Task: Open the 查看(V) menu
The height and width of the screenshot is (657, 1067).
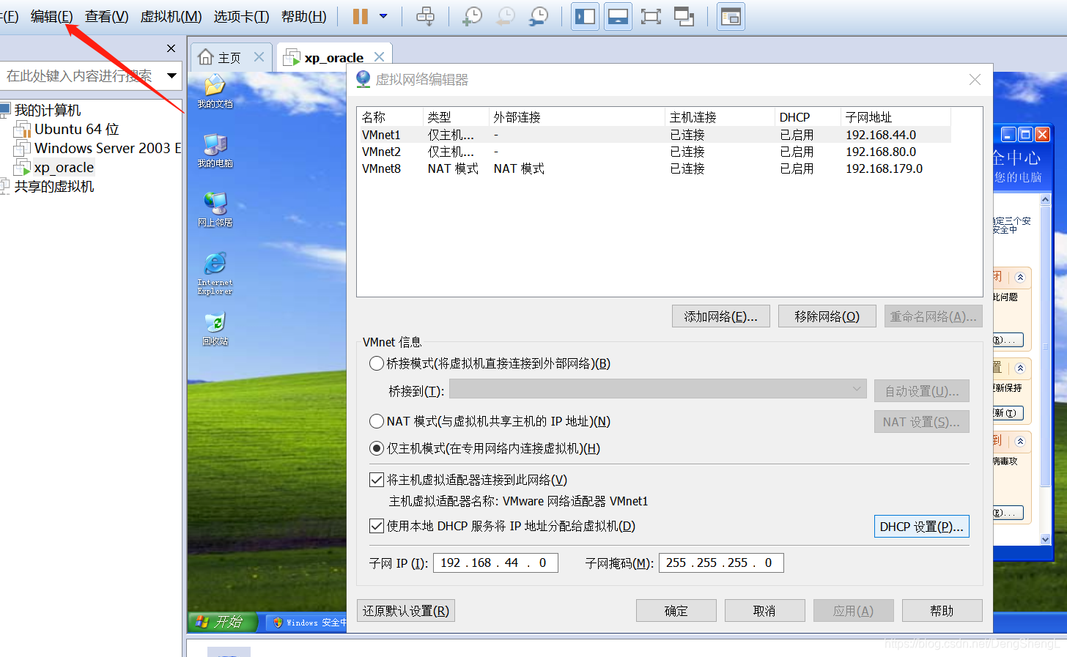Action: 107,16
